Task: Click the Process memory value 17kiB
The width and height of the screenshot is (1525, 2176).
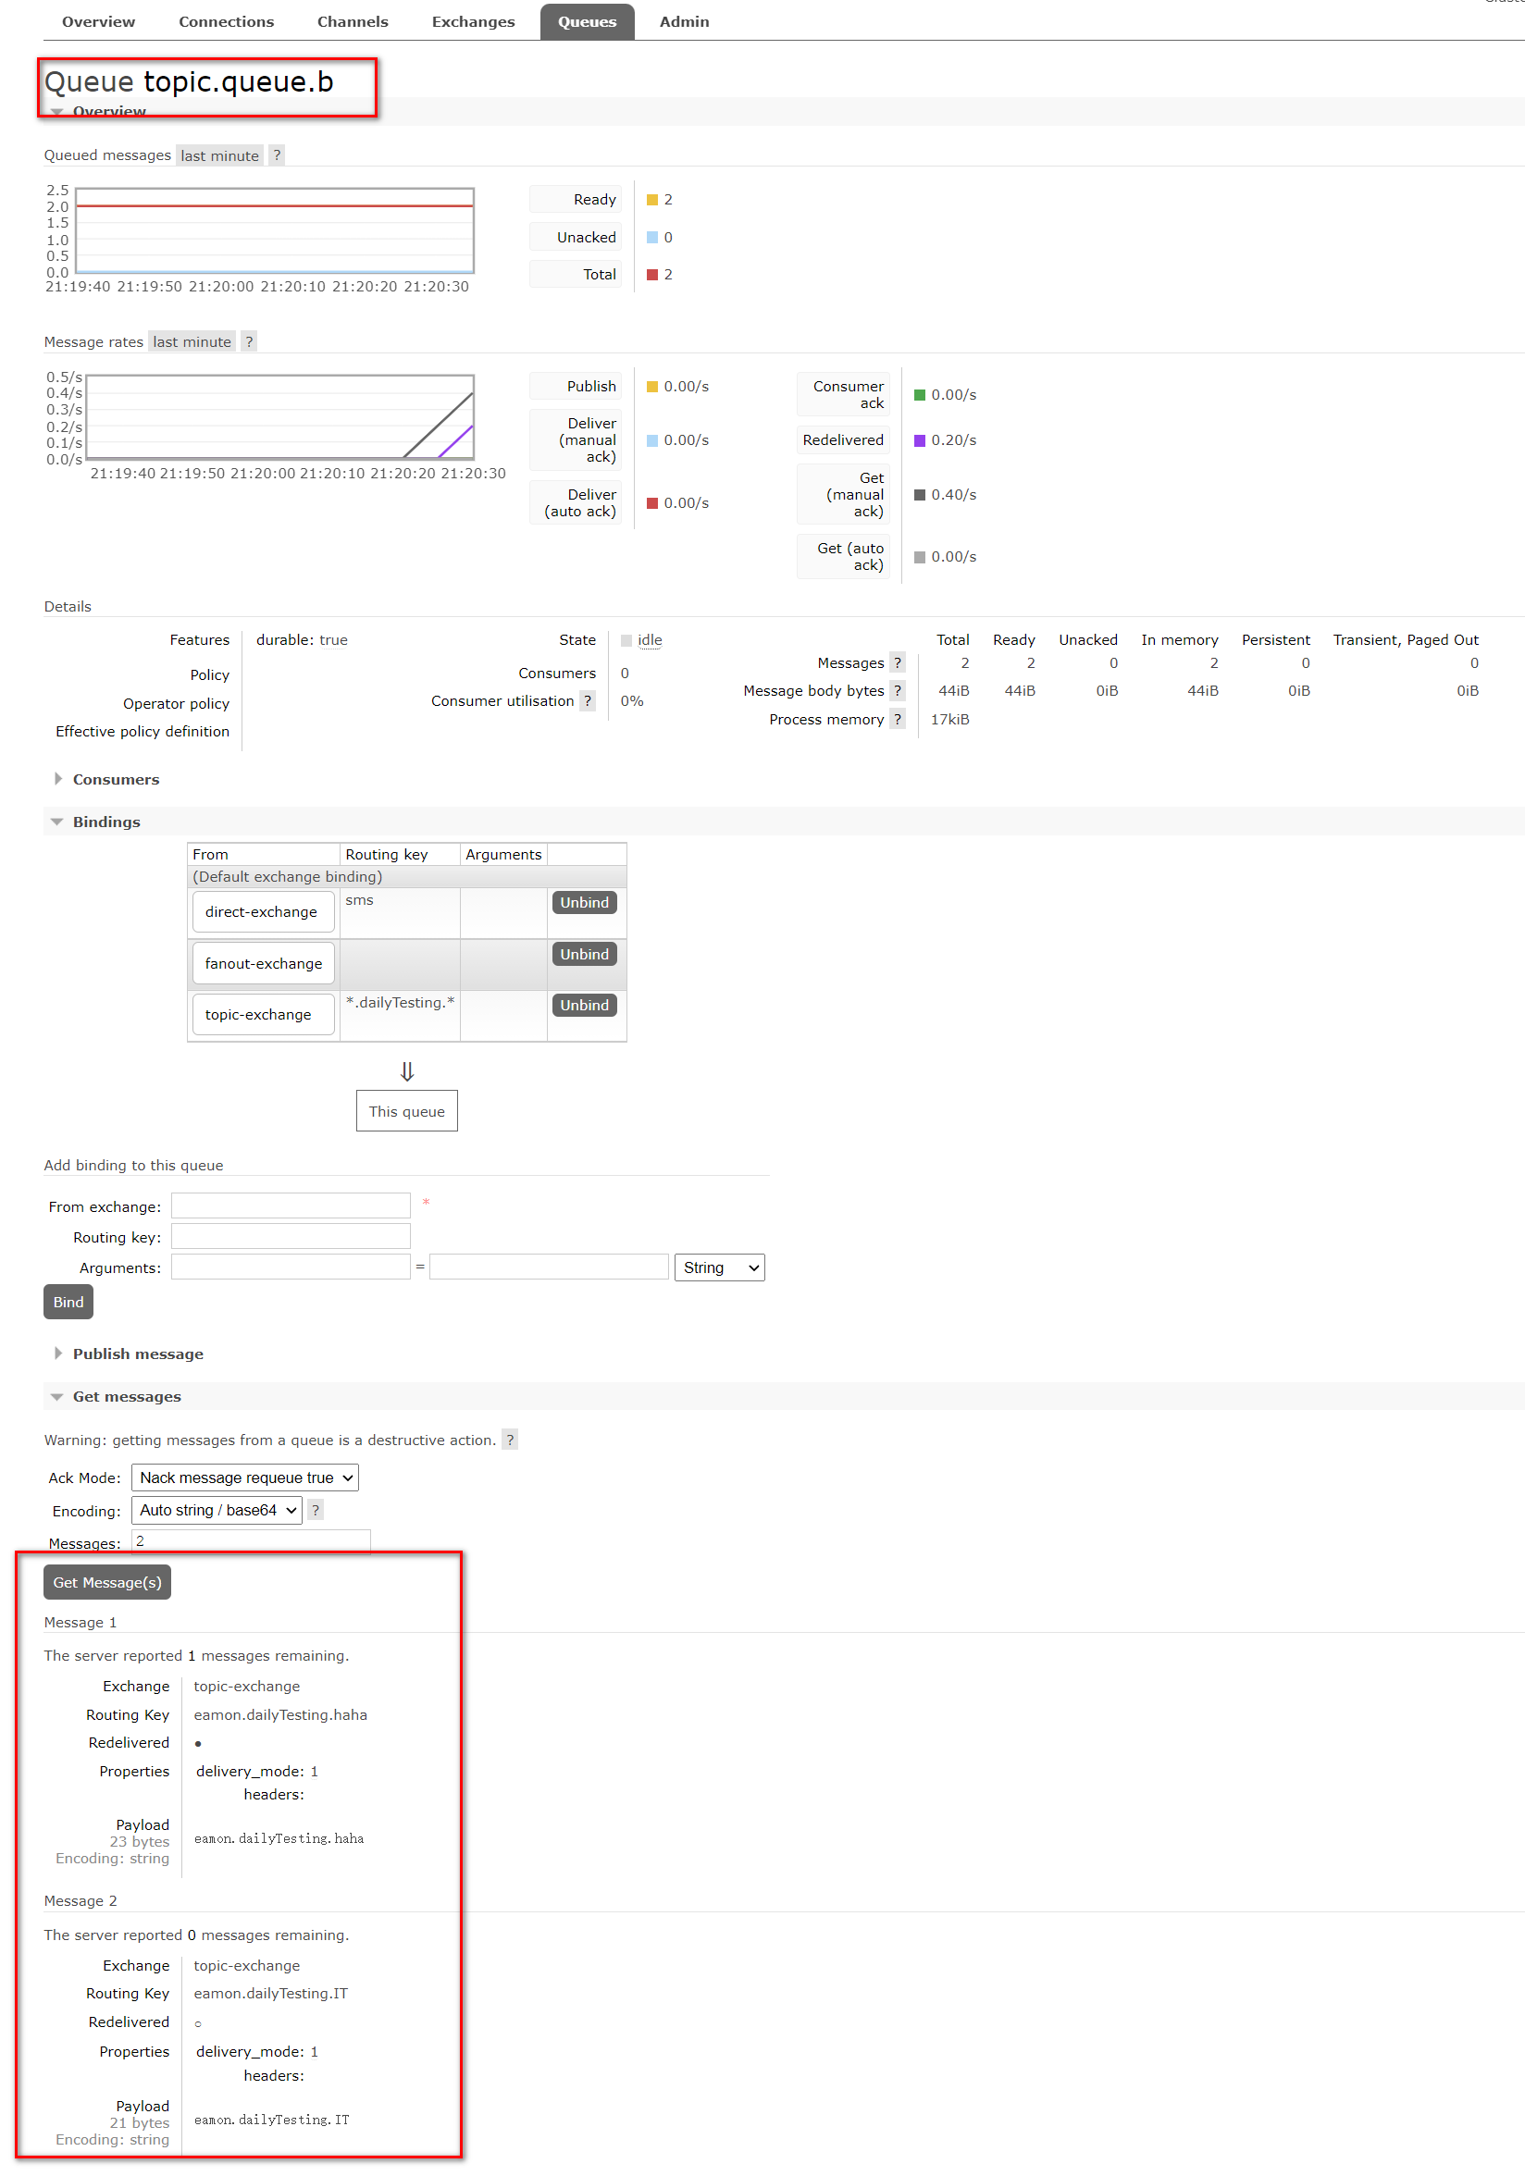Action: tap(949, 721)
